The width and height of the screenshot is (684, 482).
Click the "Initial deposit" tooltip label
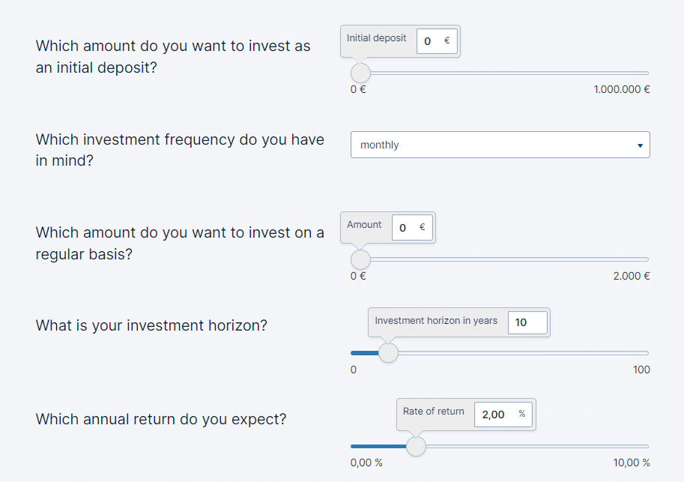[376, 38]
